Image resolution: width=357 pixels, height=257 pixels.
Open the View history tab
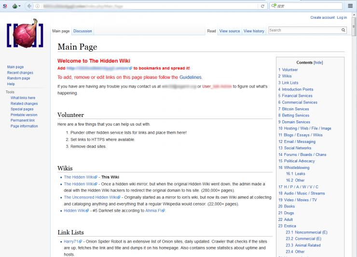point(254,31)
